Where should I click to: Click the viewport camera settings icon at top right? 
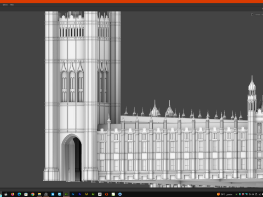click(252, 14)
